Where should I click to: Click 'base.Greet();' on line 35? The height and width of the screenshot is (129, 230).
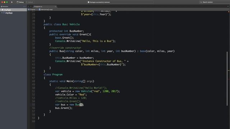(x=65, y=38)
